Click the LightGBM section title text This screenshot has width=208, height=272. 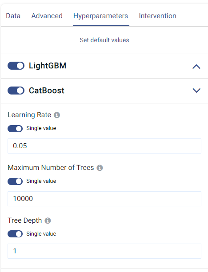(x=48, y=66)
